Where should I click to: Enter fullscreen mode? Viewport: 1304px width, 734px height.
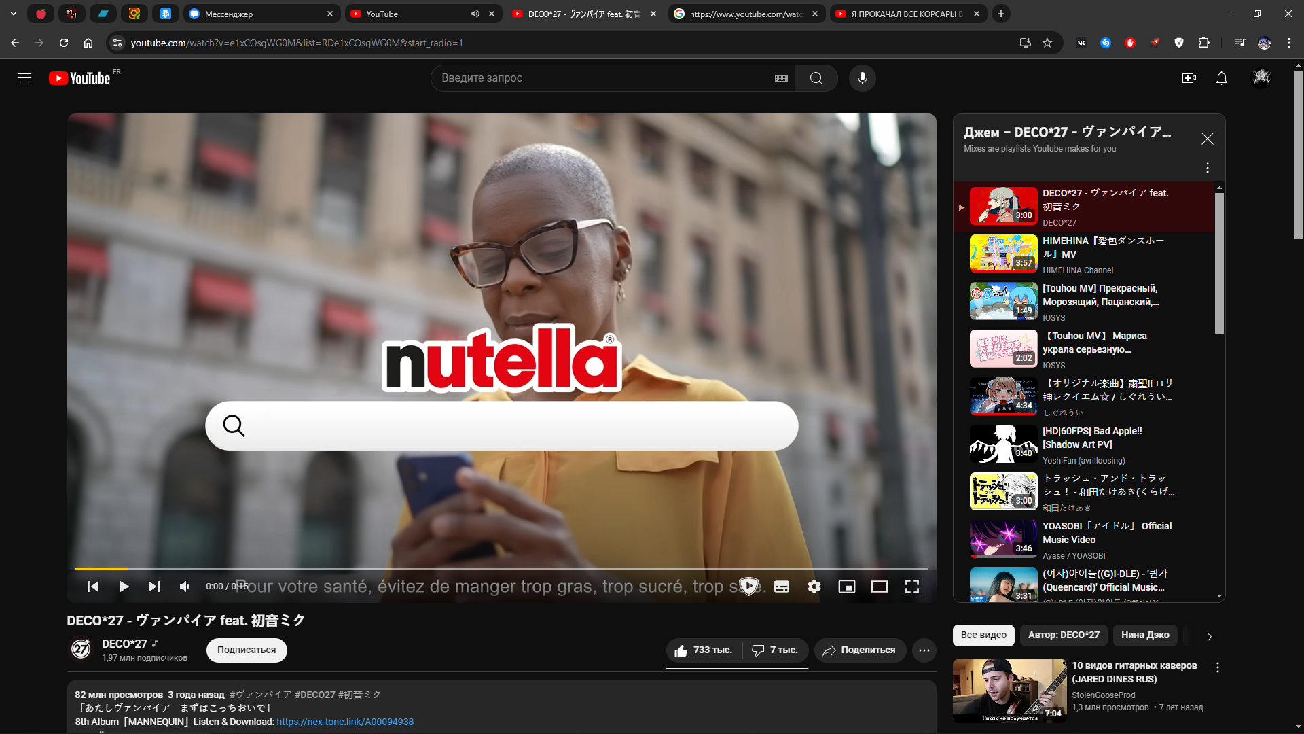(912, 587)
